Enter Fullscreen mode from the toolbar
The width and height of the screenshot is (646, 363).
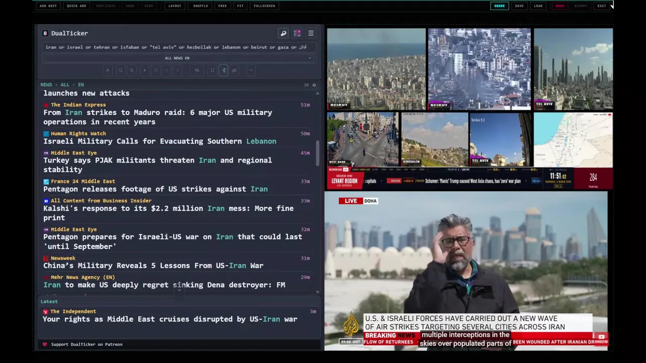point(264,6)
